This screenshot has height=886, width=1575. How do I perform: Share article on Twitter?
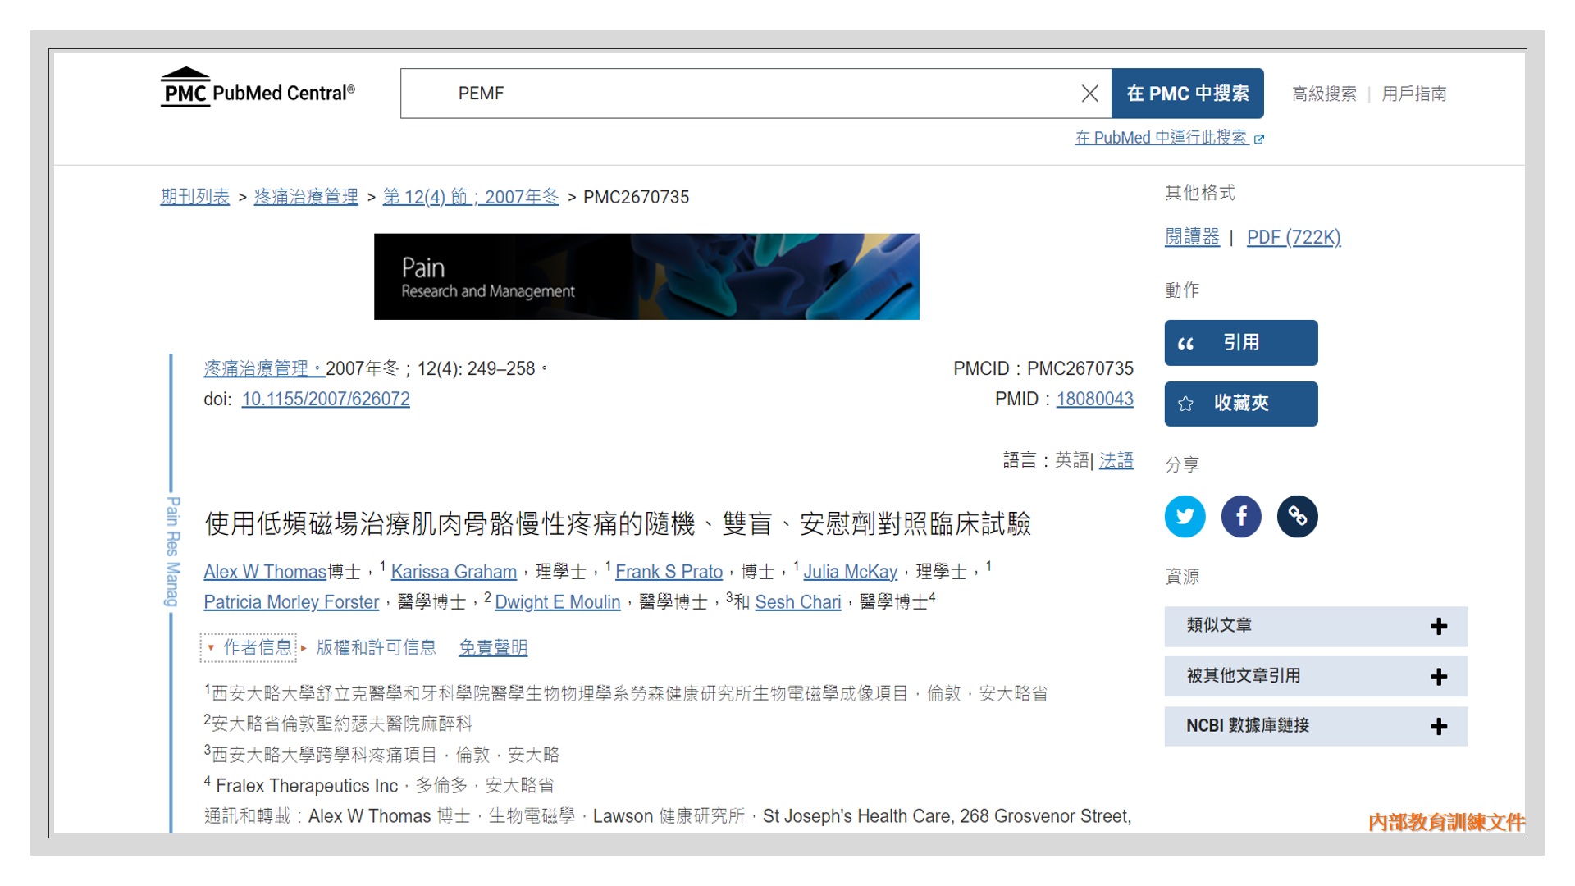pos(1185,516)
